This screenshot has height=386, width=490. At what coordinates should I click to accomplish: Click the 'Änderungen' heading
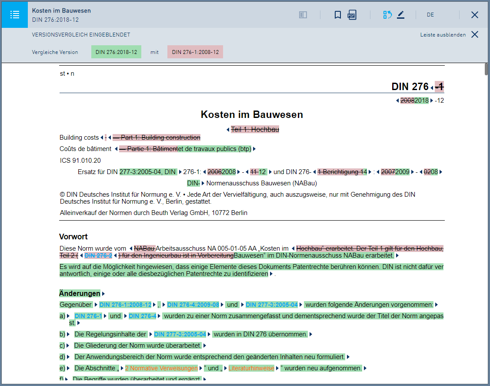(x=80, y=293)
